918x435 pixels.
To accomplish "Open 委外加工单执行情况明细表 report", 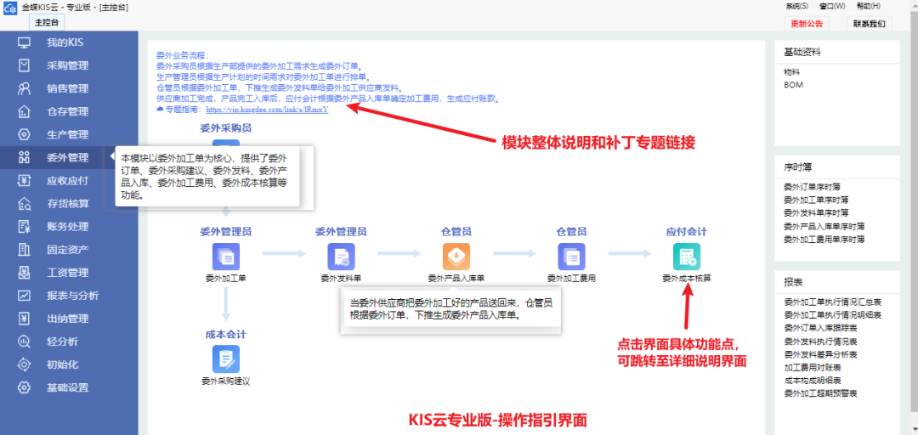I will click(832, 315).
